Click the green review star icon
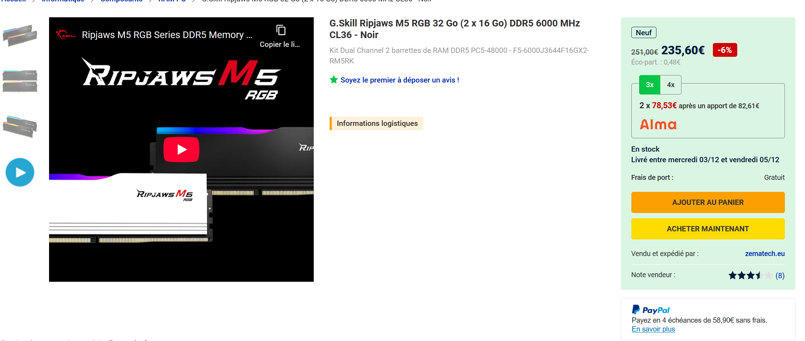This screenshot has height=341, width=805. pos(334,80)
